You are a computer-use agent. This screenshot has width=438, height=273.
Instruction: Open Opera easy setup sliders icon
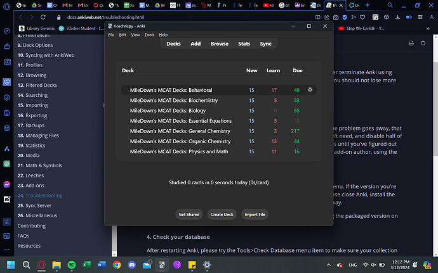click(x=420, y=17)
